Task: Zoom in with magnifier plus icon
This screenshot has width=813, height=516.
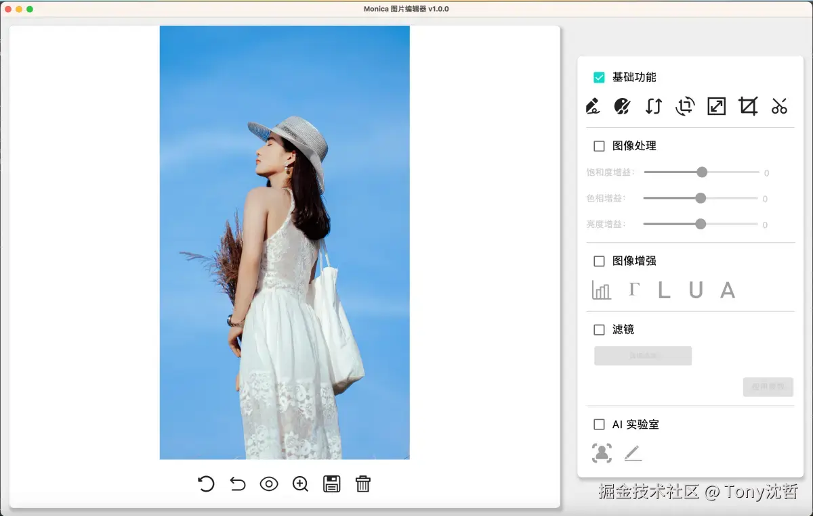Action: point(300,484)
